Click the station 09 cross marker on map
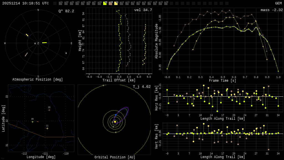Viewport: 284px width, 160px height. (x=32, y=122)
